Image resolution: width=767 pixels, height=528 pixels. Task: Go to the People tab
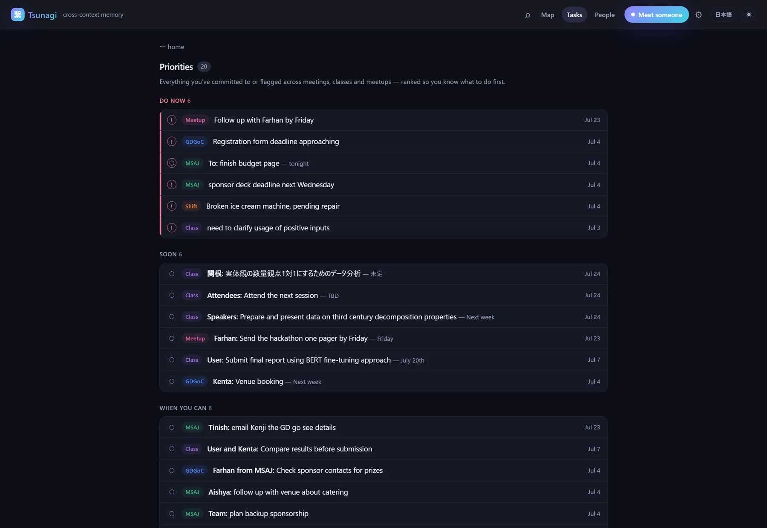tap(605, 15)
